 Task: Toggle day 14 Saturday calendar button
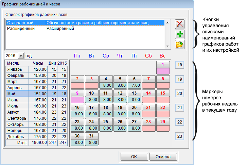click(148, 93)
